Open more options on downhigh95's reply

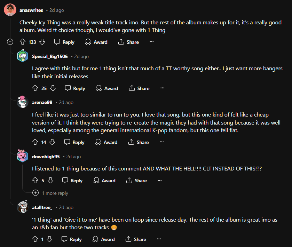point(160,181)
